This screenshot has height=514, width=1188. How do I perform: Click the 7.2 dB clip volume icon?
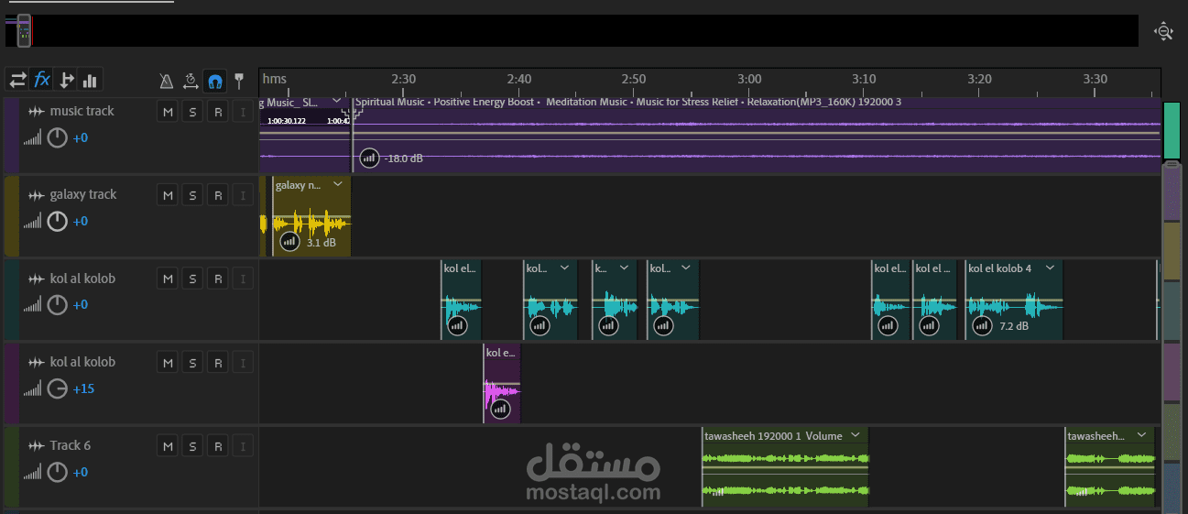[981, 325]
